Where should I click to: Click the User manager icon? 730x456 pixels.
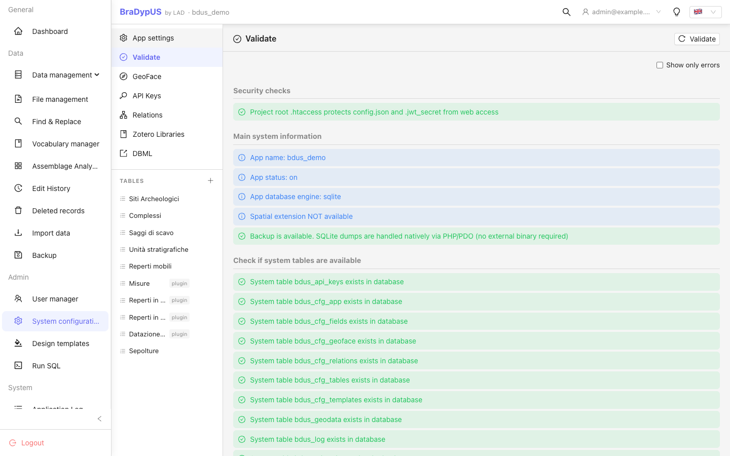click(18, 299)
